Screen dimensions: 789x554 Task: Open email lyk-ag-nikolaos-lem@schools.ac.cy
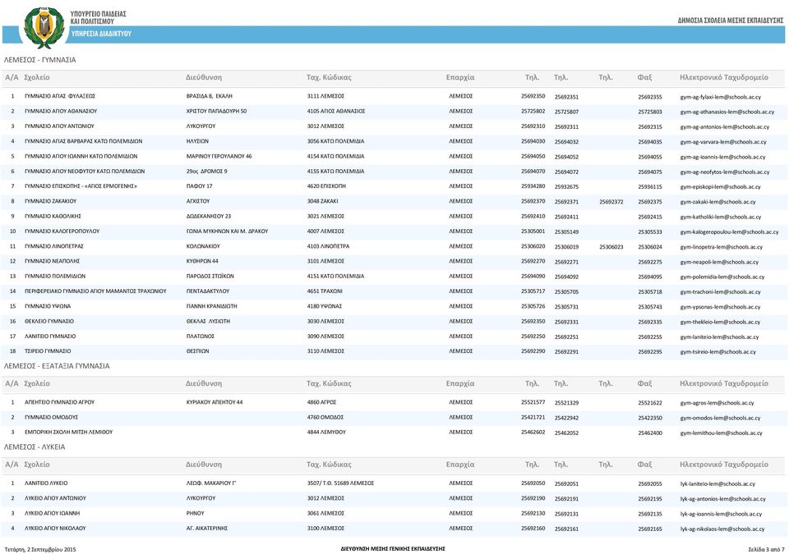722,529
